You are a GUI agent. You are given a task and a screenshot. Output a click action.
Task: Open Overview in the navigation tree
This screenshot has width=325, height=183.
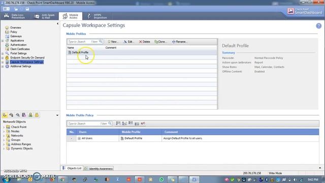coord(16,27)
